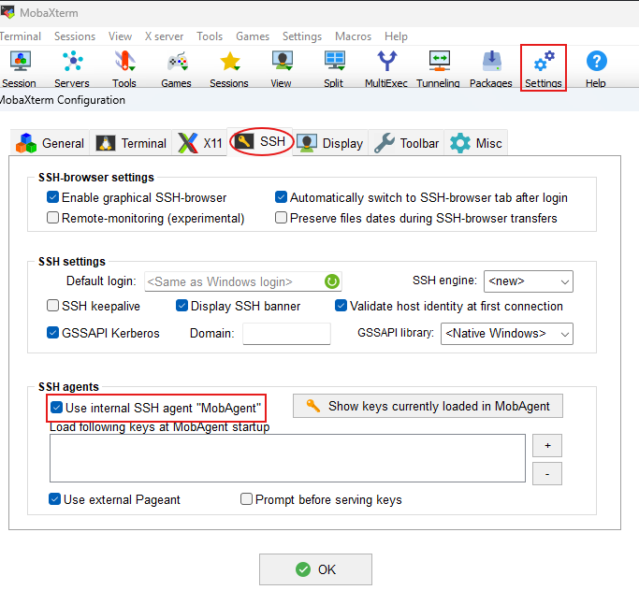Toggle Display SSH banner checkbox
Image resolution: width=639 pixels, height=590 pixels.
(182, 306)
